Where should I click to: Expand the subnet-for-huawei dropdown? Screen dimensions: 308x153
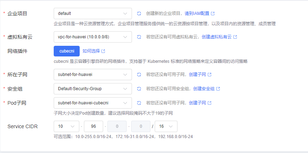point(93,75)
